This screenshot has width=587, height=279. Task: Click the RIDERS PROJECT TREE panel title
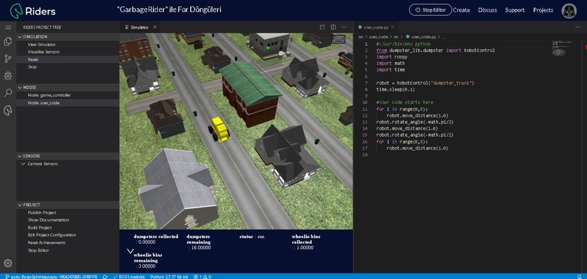click(x=42, y=27)
